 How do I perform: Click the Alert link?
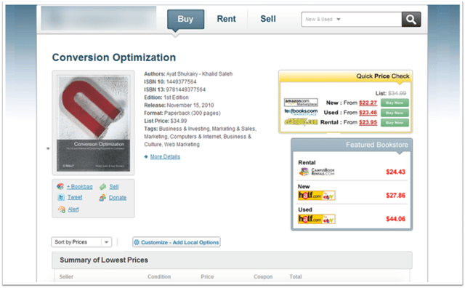click(73, 209)
